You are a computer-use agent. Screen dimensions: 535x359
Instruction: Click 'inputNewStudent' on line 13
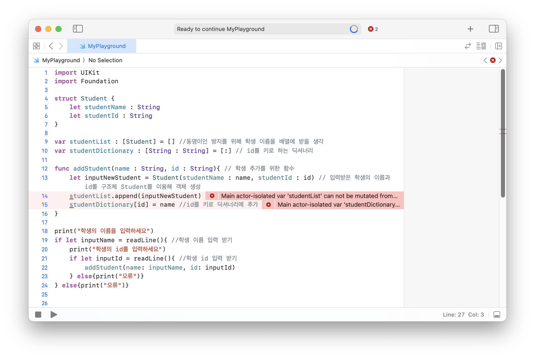pyautogui.click(x=113, y=178)
